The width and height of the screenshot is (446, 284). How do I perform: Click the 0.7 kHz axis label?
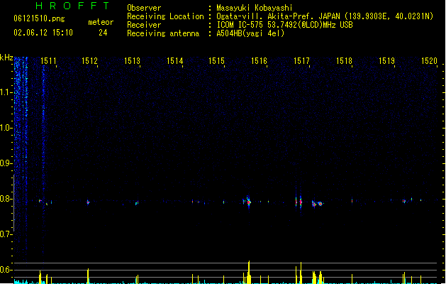pyautogui.click(x=6, y=234)
